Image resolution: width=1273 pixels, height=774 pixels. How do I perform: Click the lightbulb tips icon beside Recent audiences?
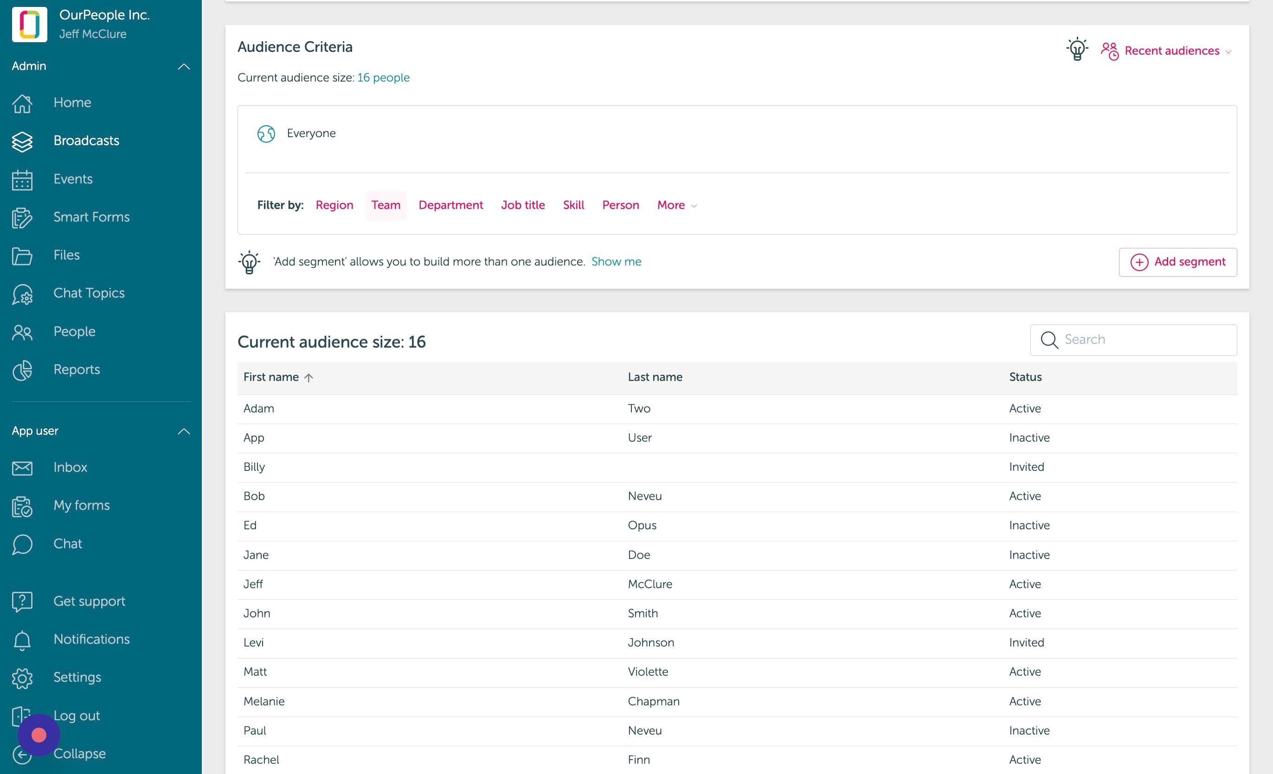click(1077, 50)
